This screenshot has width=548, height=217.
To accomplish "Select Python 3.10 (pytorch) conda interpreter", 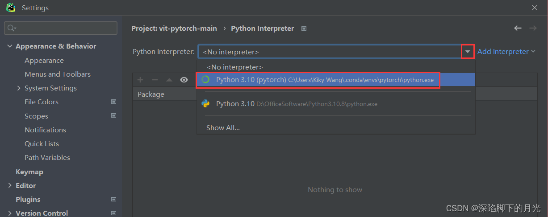I will coord(336,80).
